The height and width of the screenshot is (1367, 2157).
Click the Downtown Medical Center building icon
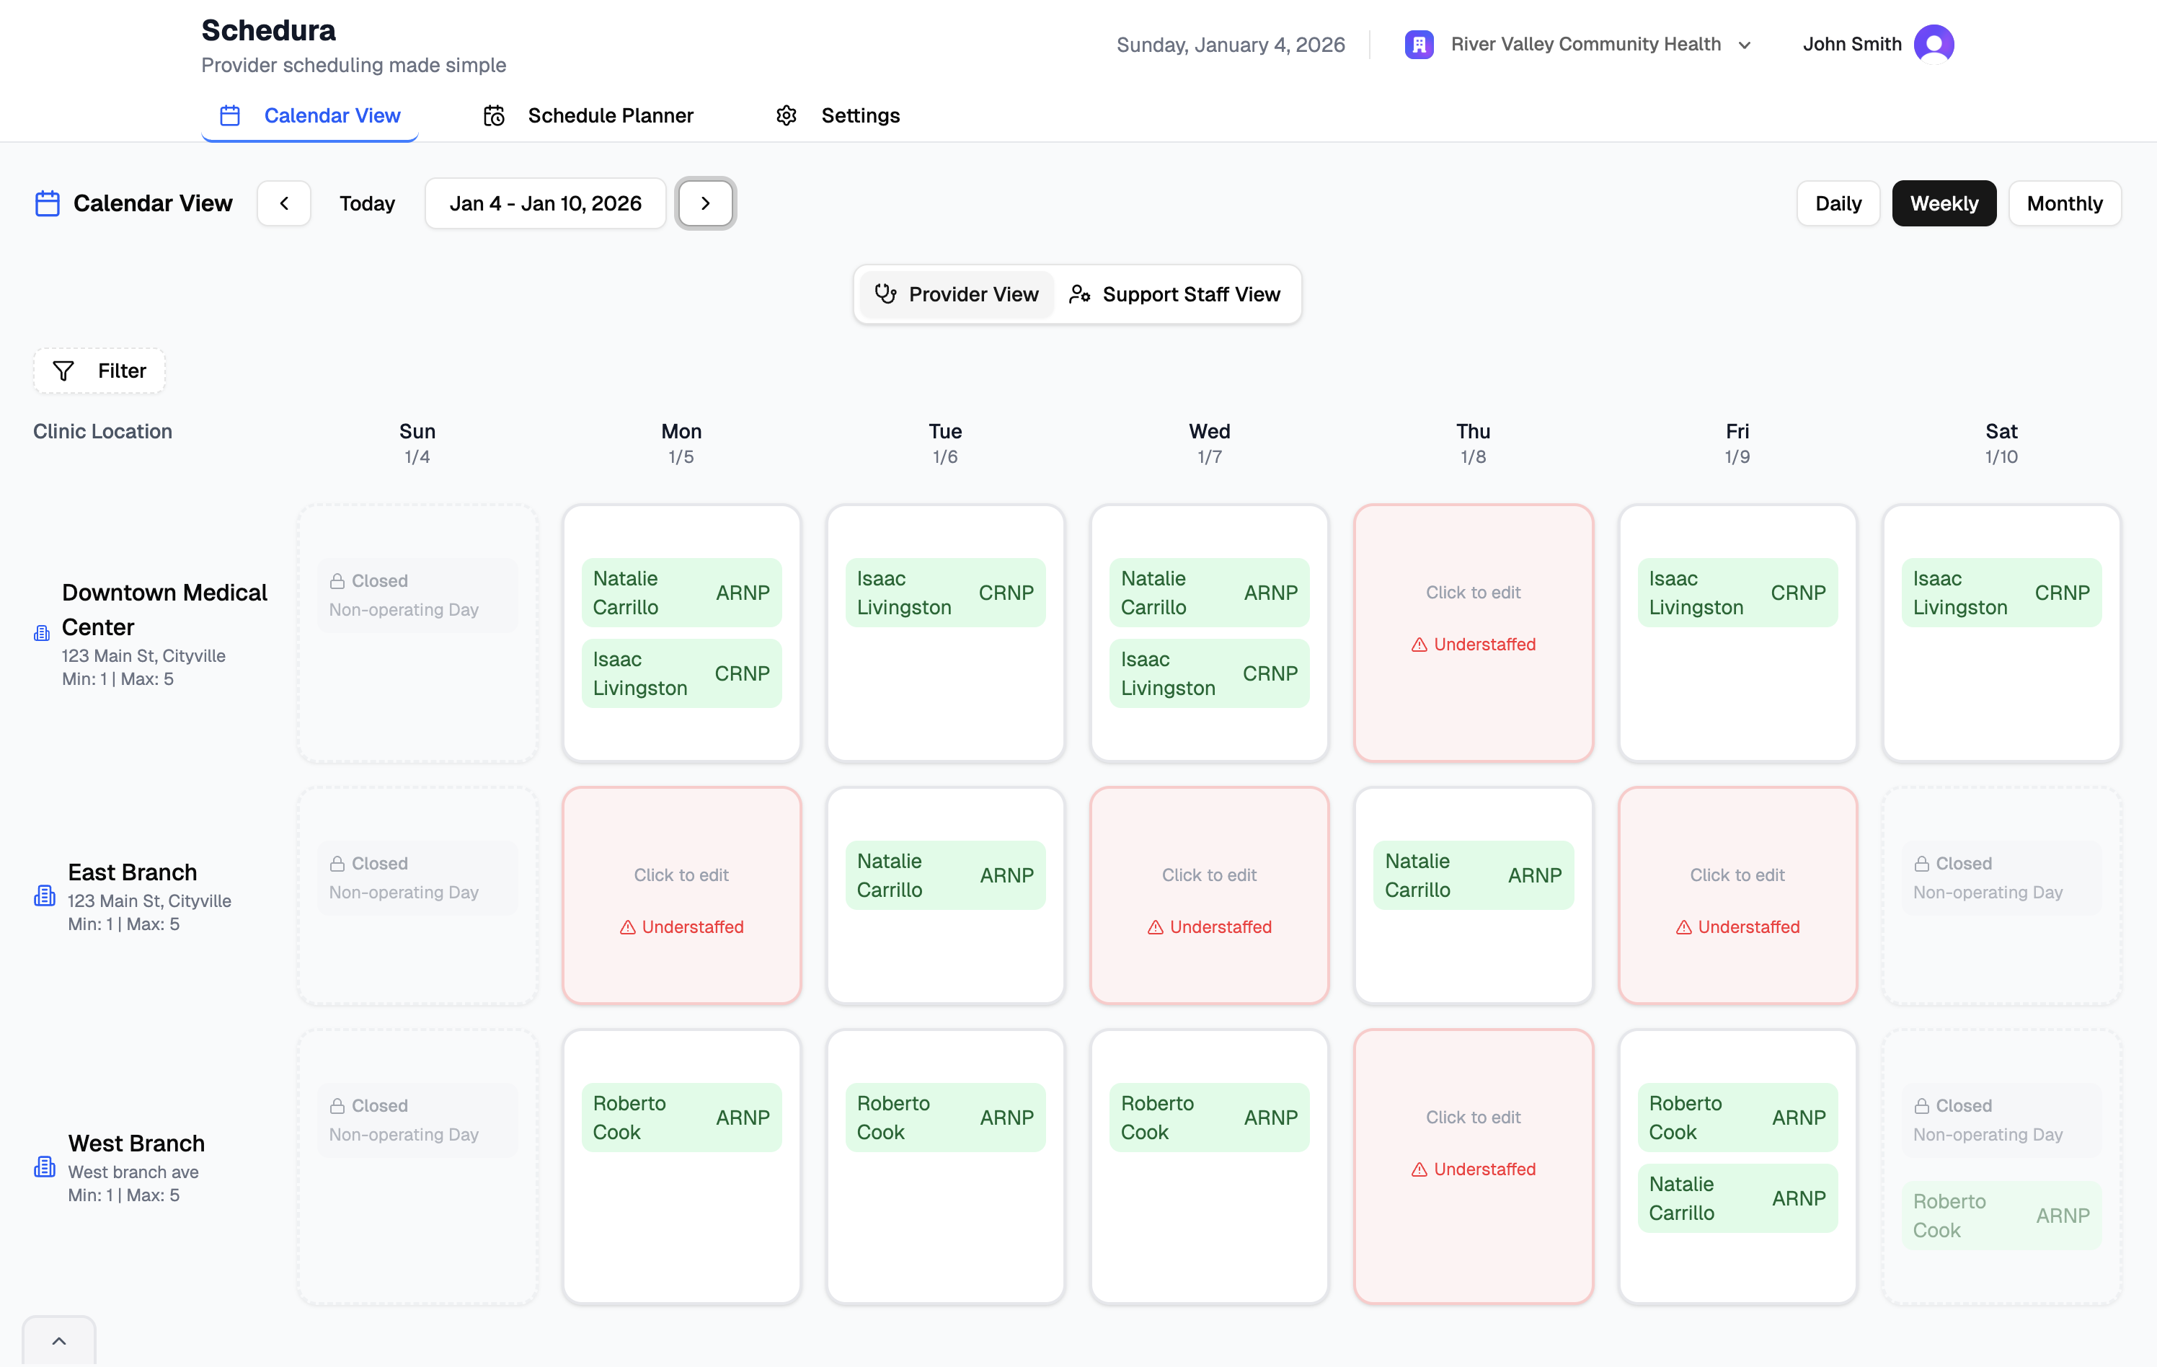(x=41, y=633)
